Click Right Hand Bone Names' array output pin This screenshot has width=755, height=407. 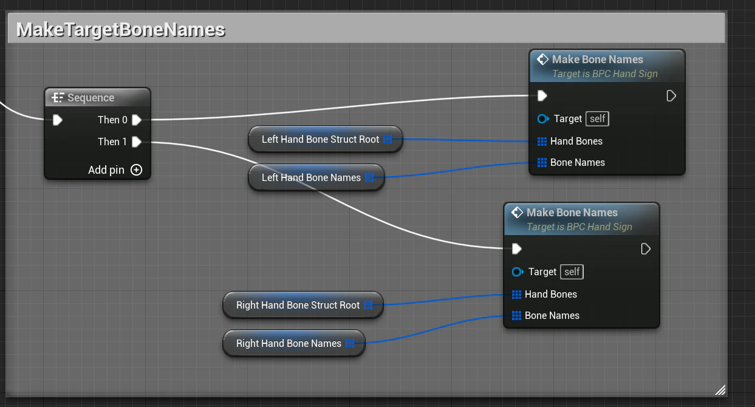[350, 343]
